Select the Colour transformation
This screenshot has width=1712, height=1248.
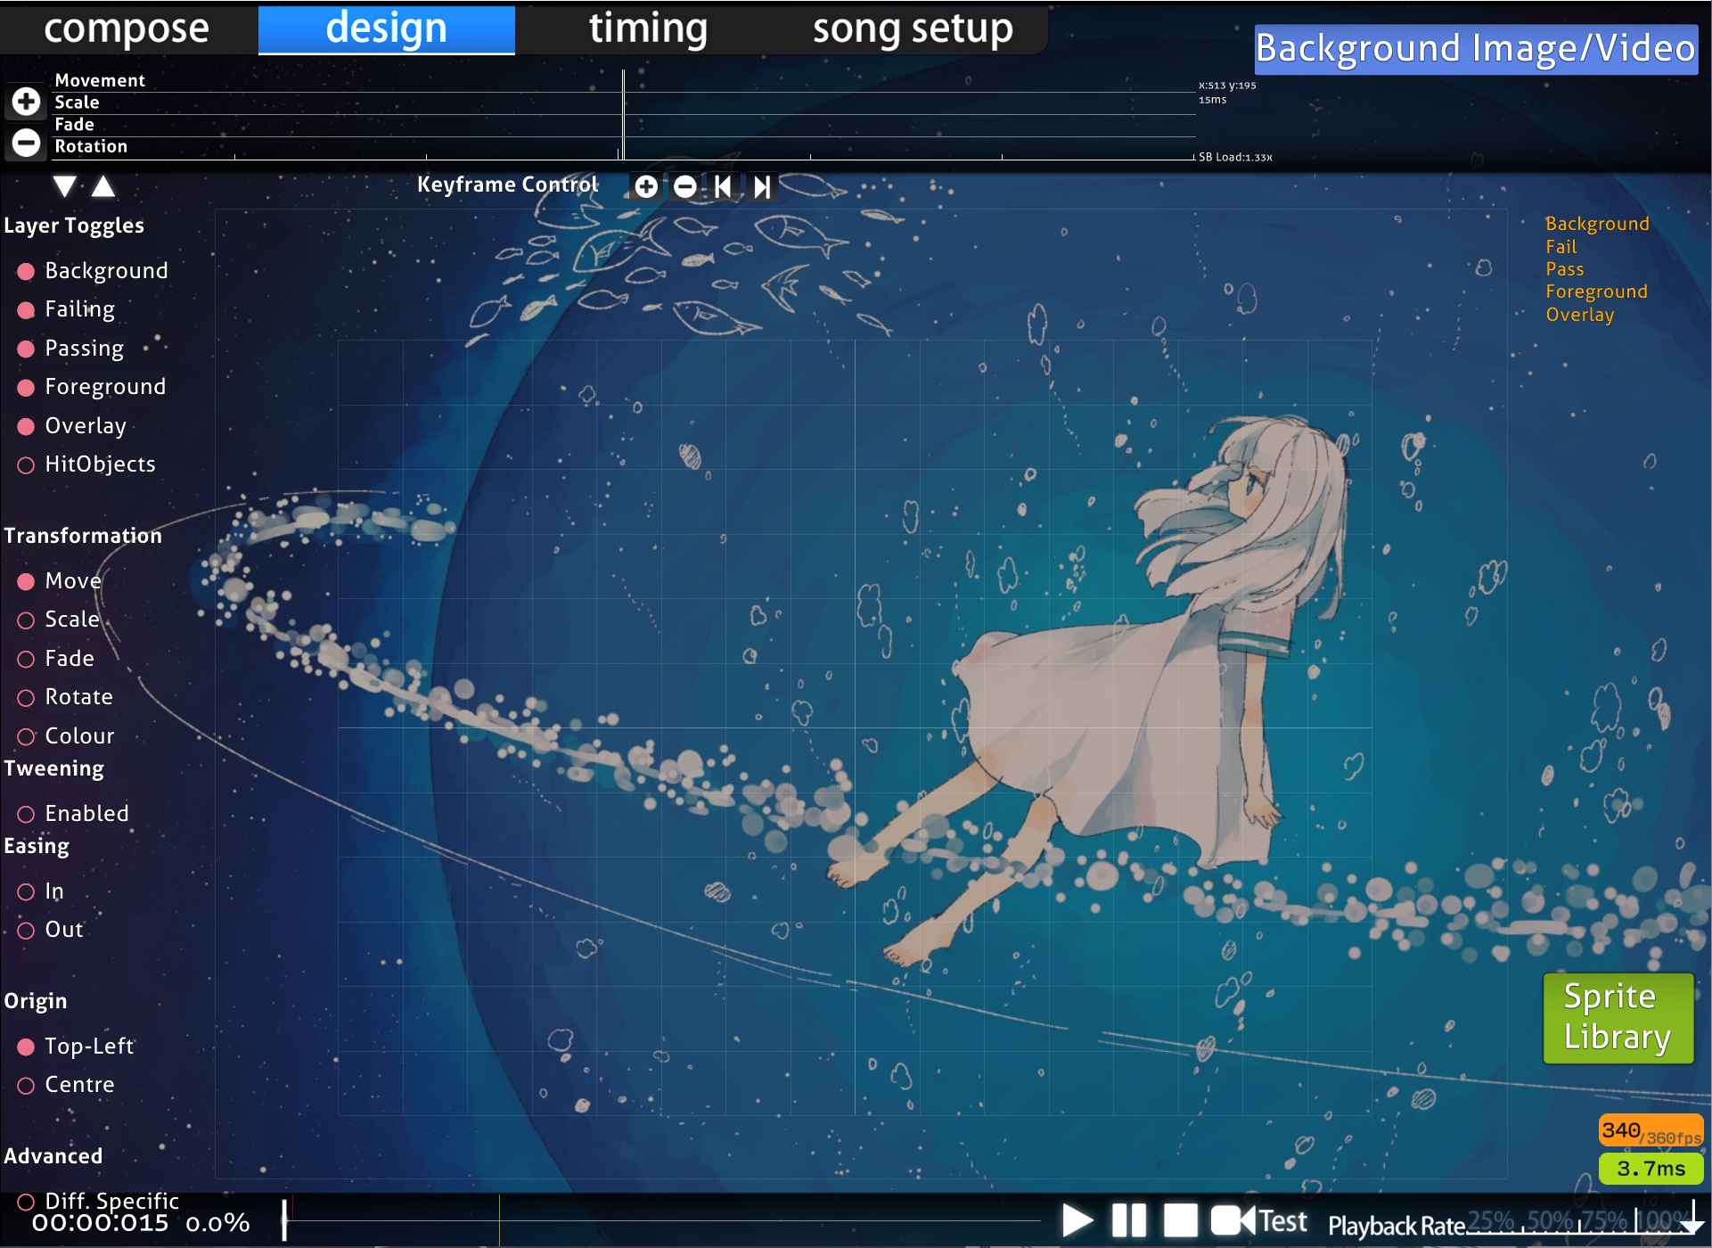66,736
